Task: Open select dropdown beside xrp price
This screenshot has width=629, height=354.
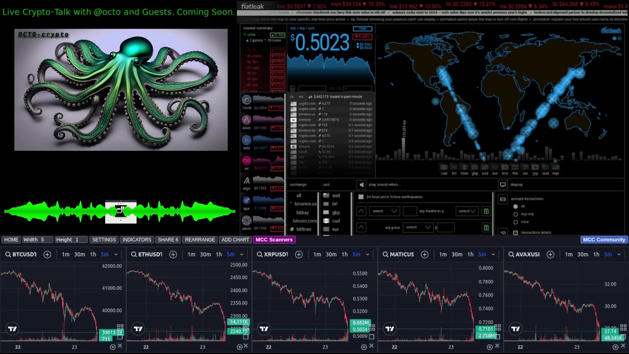Action: pyautogui.click(x=418, y=228)
